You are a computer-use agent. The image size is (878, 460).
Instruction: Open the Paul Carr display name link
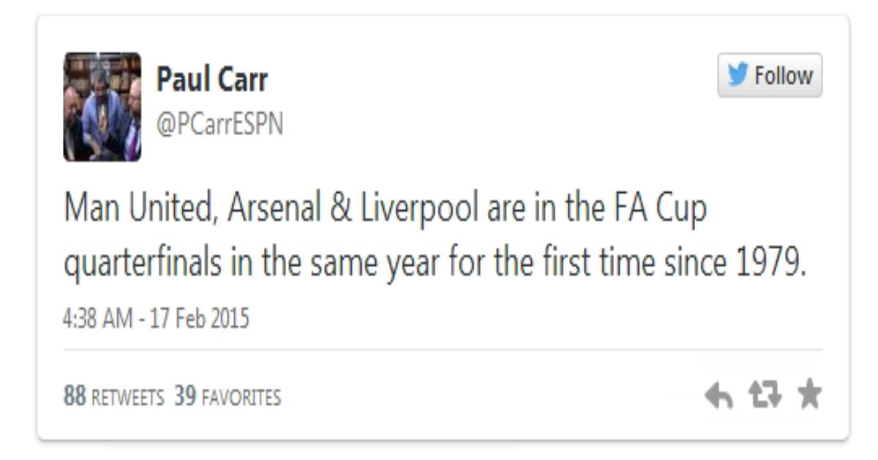(212, 80)
